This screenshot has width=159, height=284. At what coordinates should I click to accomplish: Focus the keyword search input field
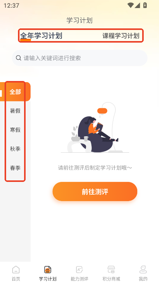pyautogui.click(x=79, y=58)
